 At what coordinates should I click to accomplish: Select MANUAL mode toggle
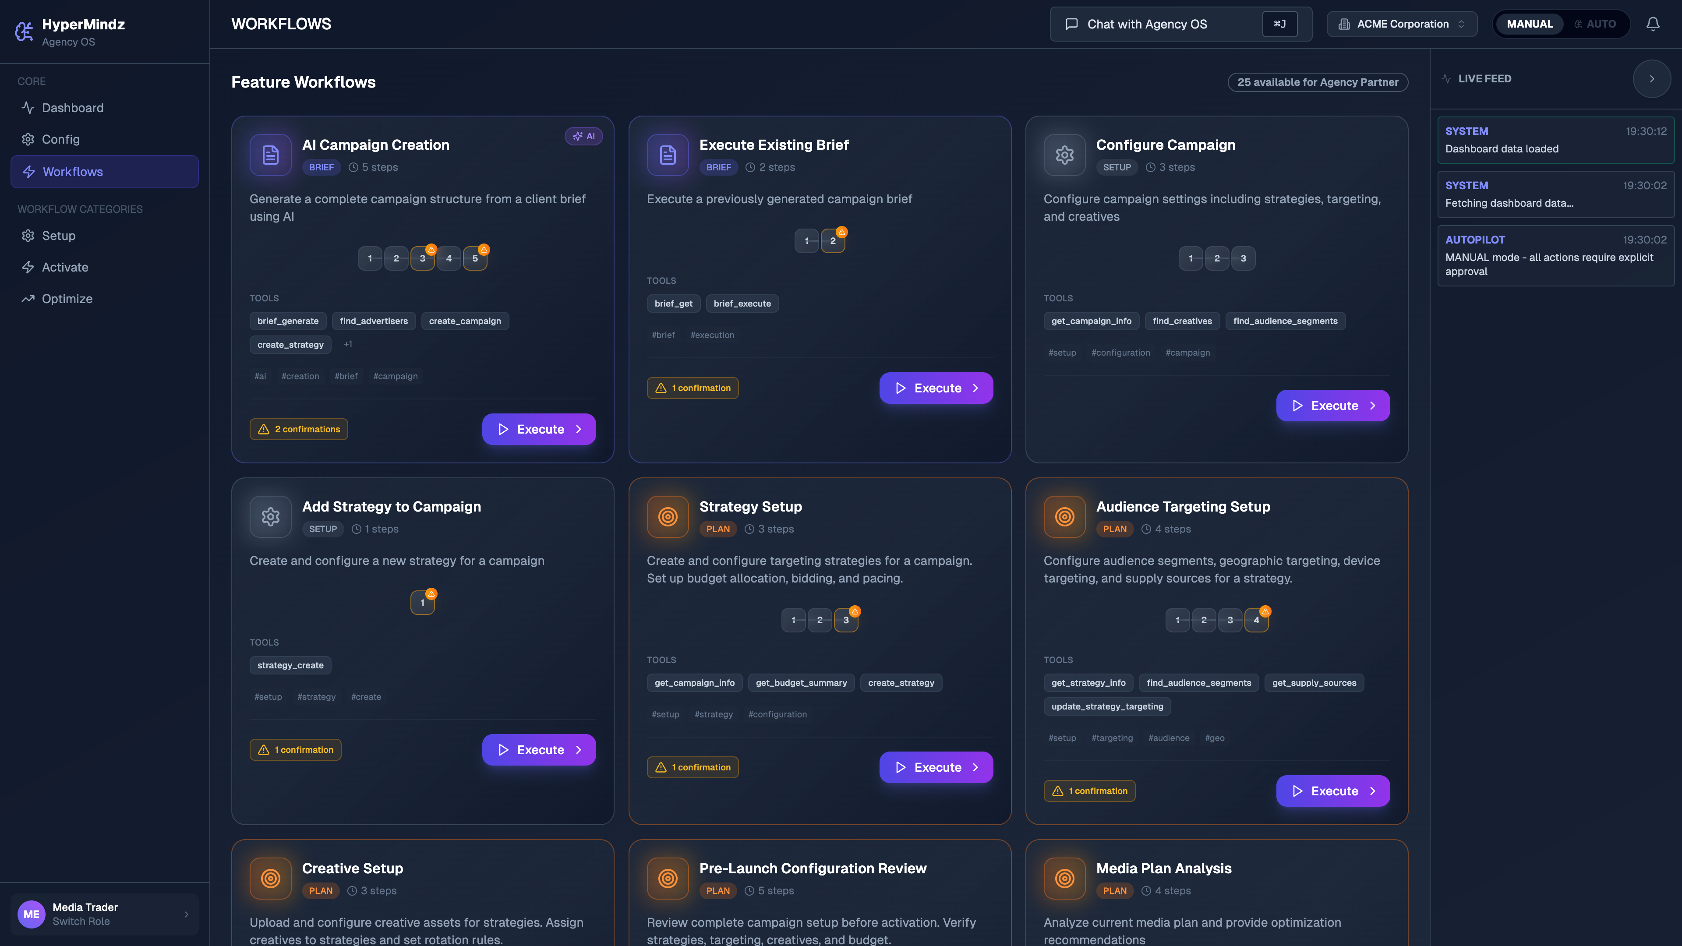(x=1529, y=24)
